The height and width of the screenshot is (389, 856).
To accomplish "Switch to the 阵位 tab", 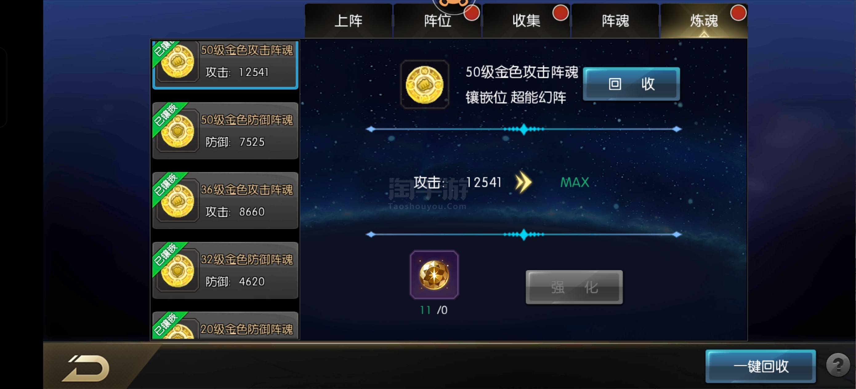I will click(437, 21).
